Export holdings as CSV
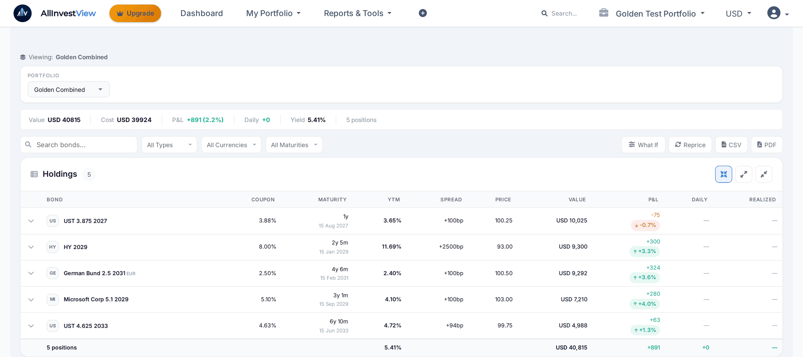Image resolution: width=803 pixels, height=357 pixels. pos(731,145)
